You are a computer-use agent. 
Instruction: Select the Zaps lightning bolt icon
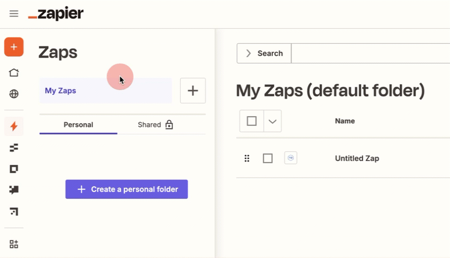(14, 126)
